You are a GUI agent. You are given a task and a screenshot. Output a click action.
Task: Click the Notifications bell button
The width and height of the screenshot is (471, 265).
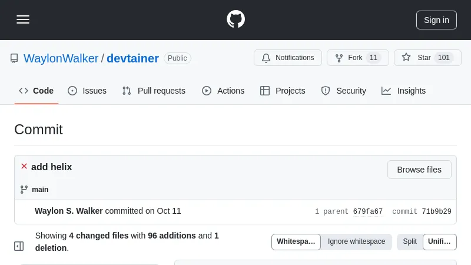288,58
